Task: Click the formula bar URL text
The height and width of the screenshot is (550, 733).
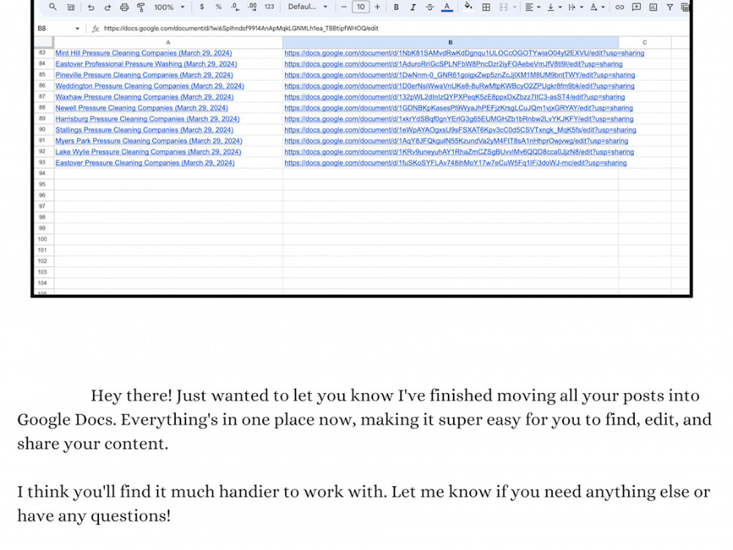Action: pyautogui.click(x=240, y=28)
